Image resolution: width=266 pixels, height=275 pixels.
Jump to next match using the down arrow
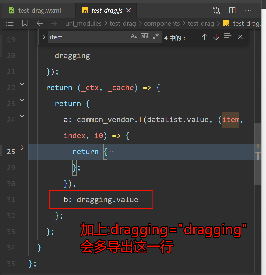216,37
